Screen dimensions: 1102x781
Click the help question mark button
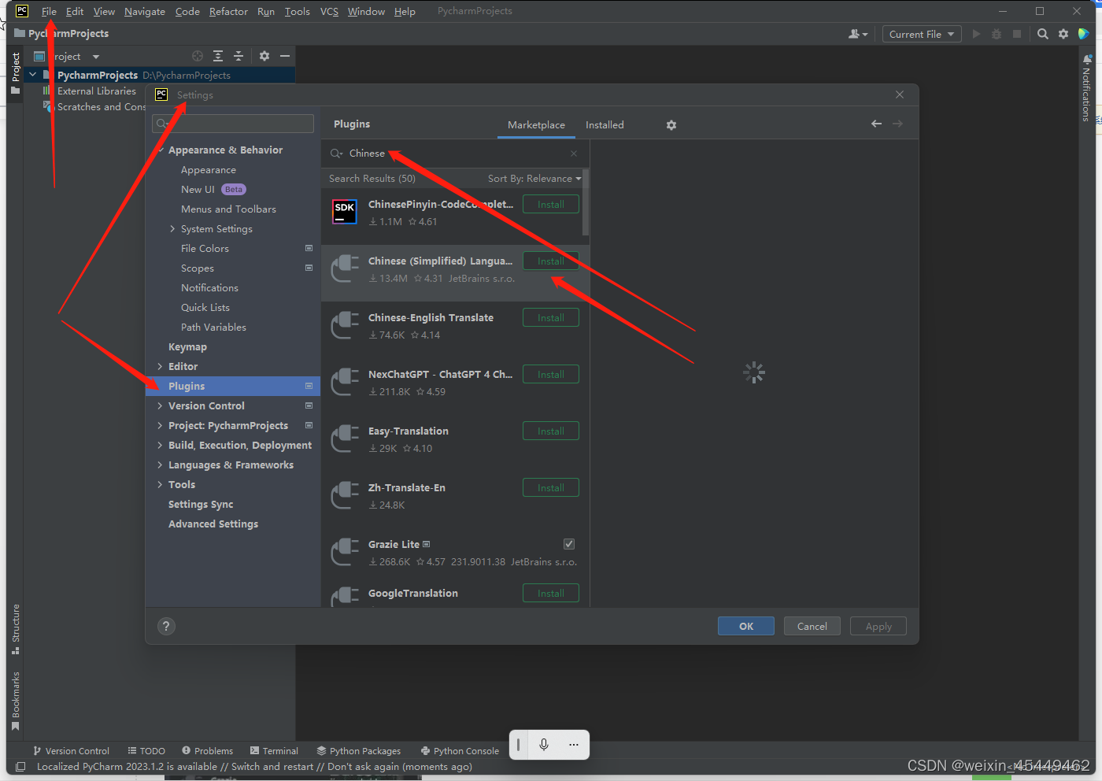(x=166, y=626)
